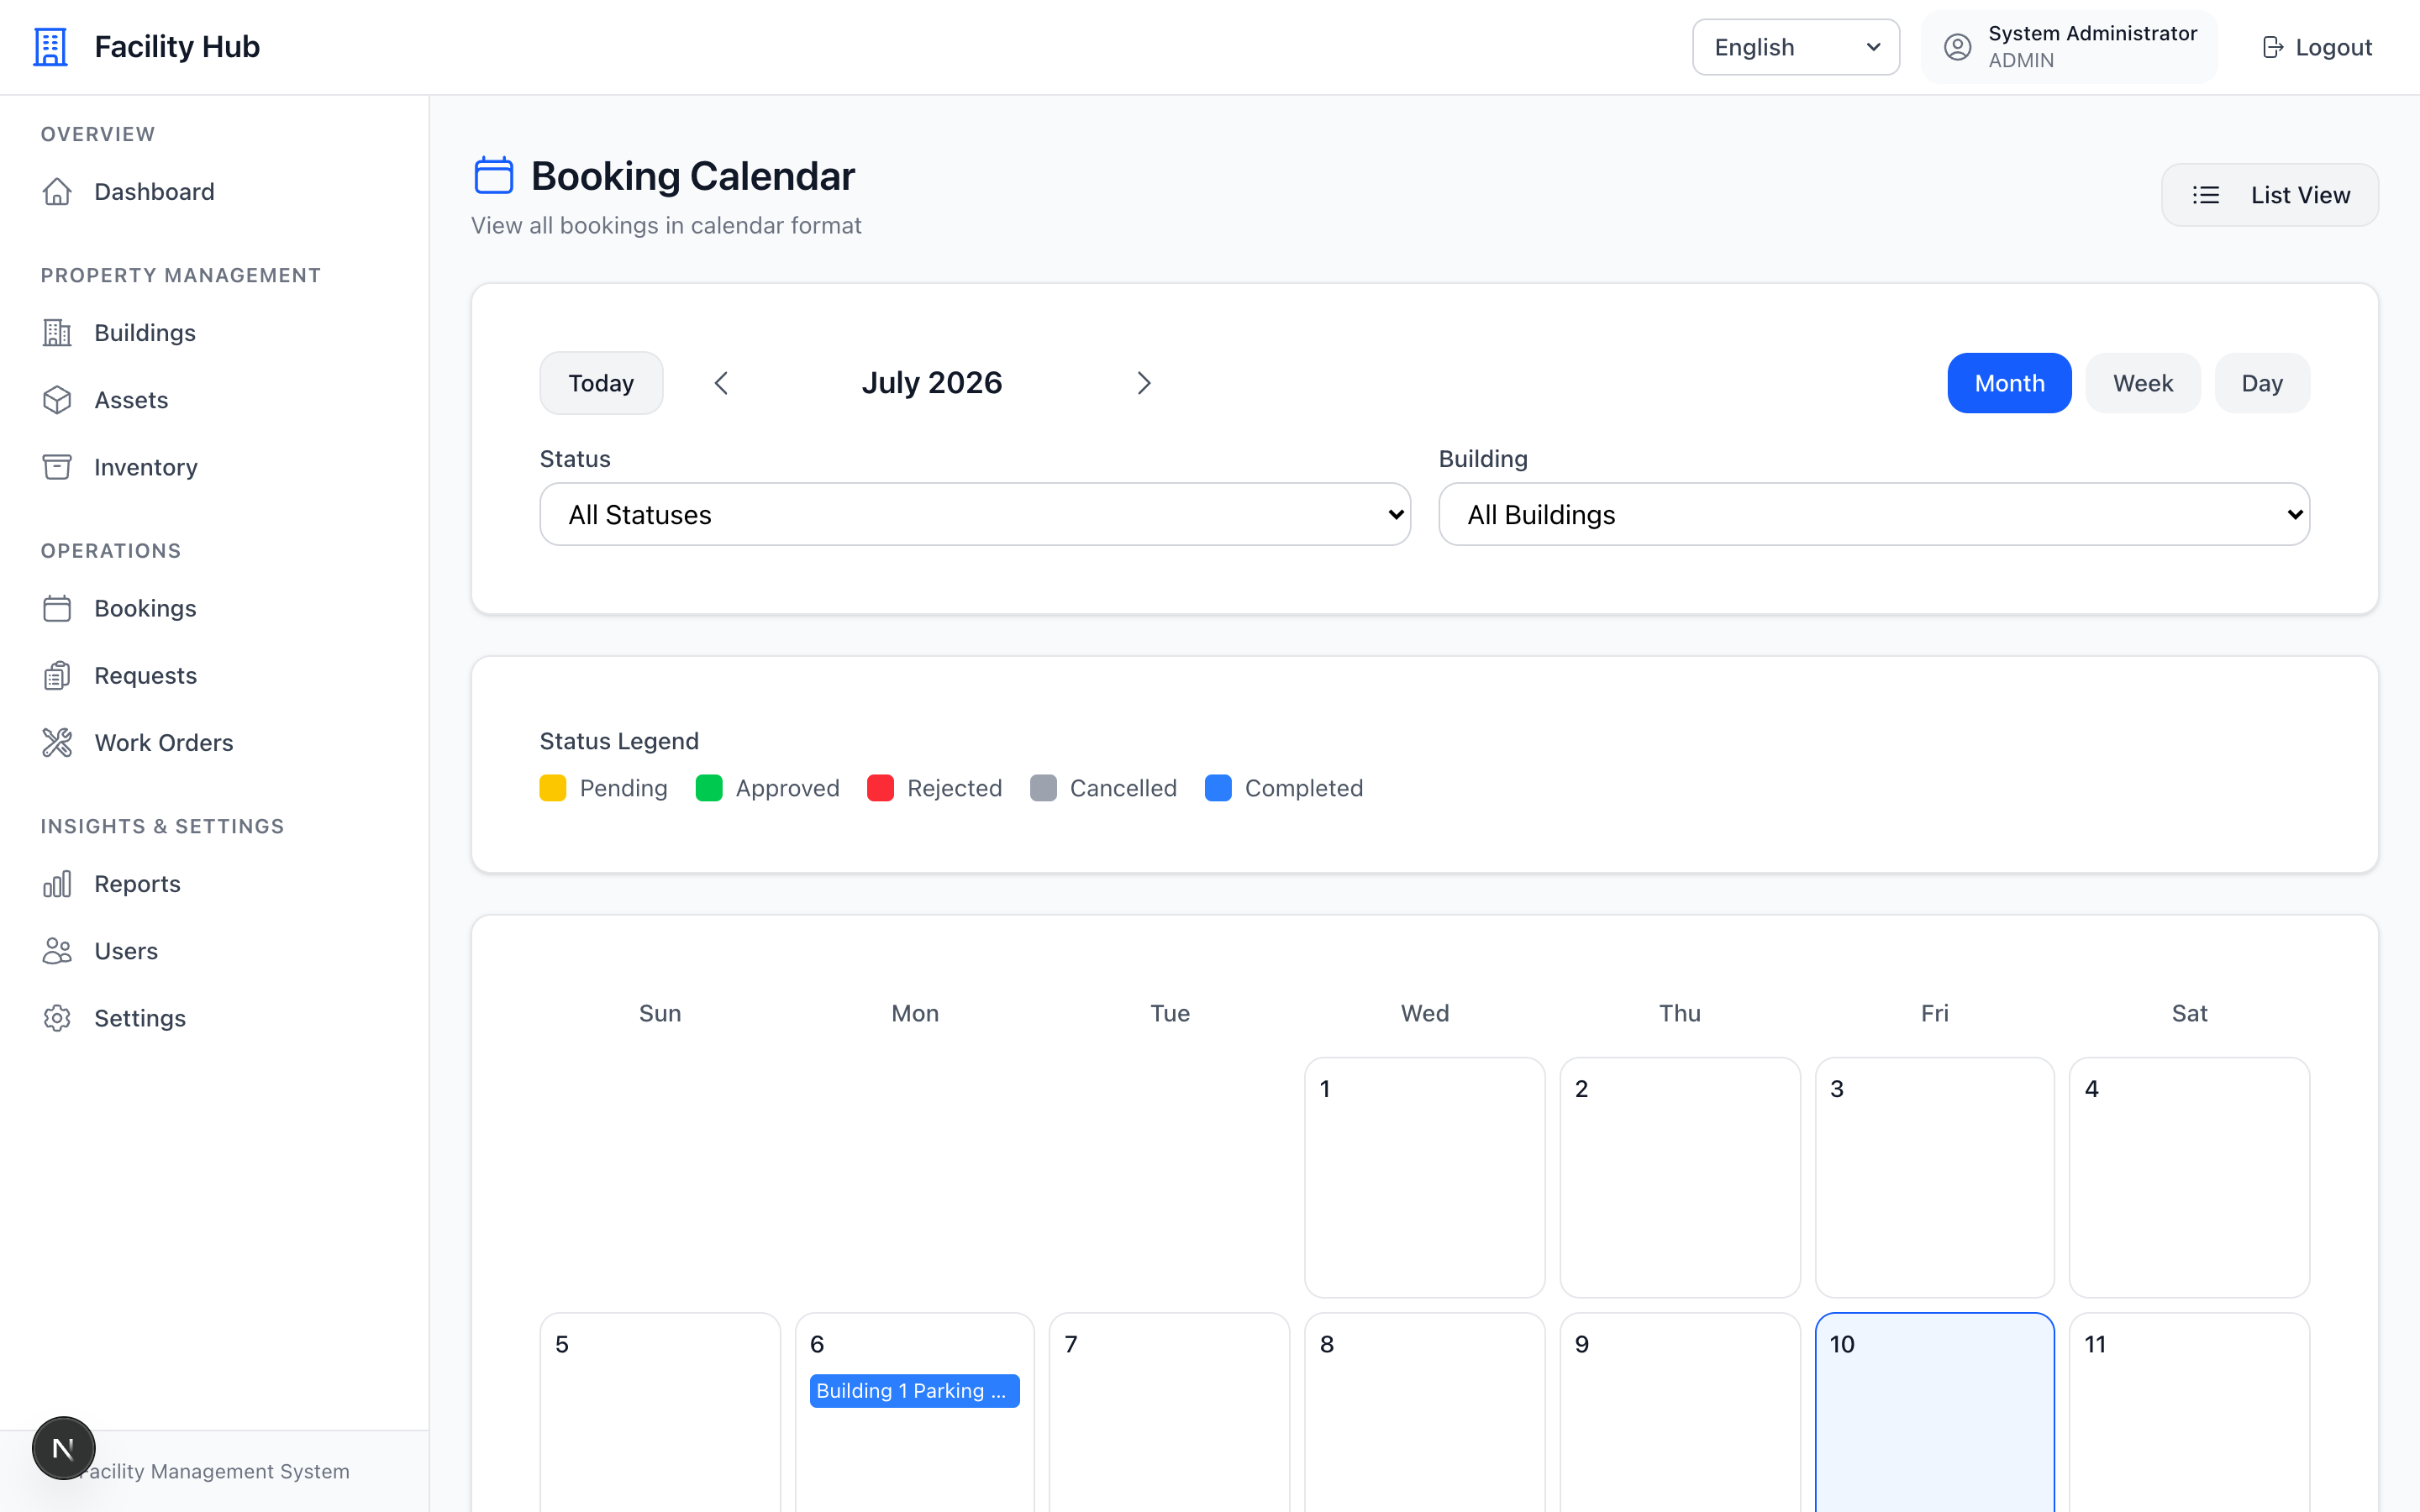
Task: Switch to Month view
Action: [2009, 383]
